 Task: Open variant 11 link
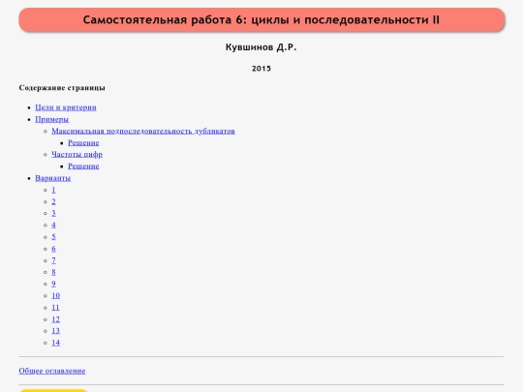tap(55, 308)
